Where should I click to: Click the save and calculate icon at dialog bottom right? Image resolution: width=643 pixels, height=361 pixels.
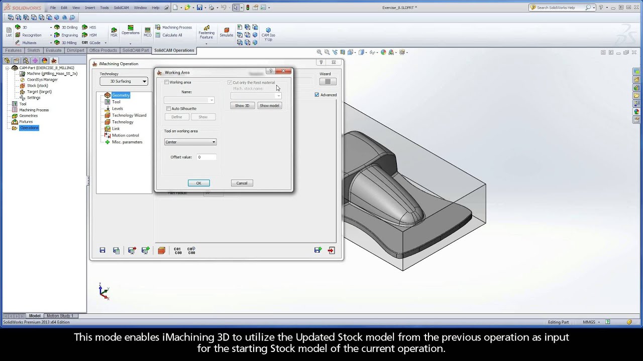pos(317,250)
